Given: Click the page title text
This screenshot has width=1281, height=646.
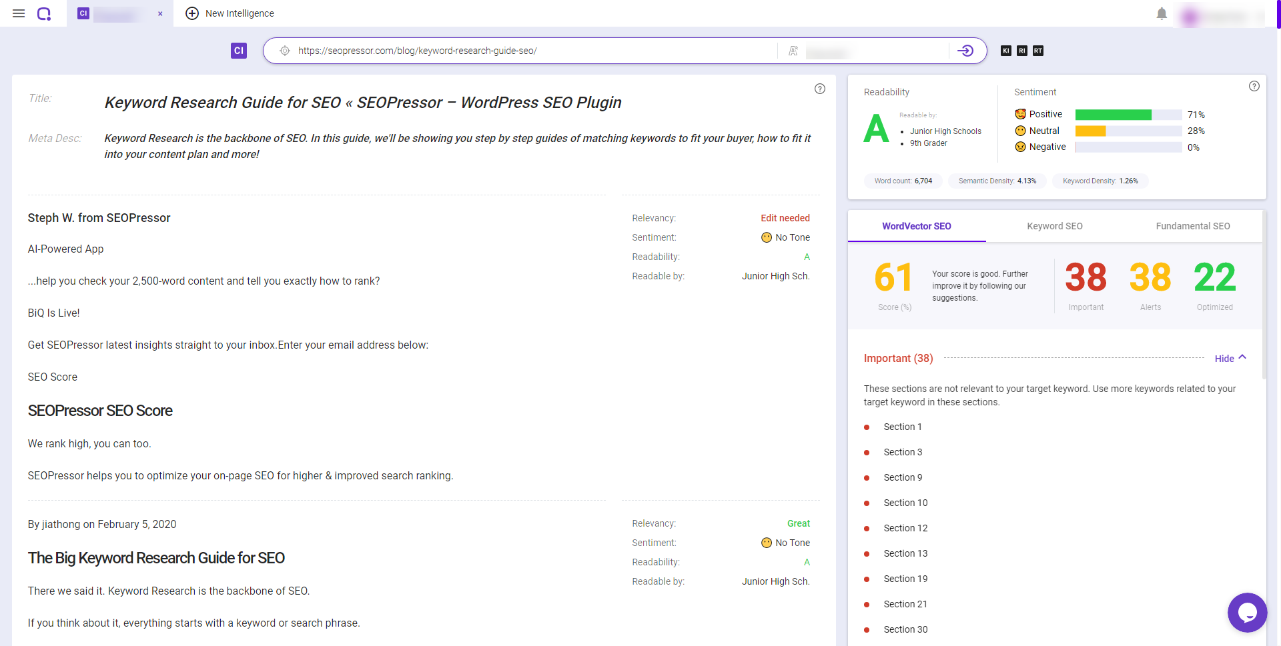Looking at the screenshot, I should 363,103.
